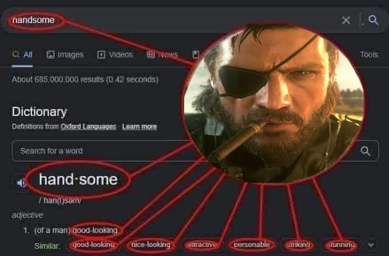Click into Search for a word field
This screenshot has width=389, height=256.
pyautogui.click(x=99, y=151)
